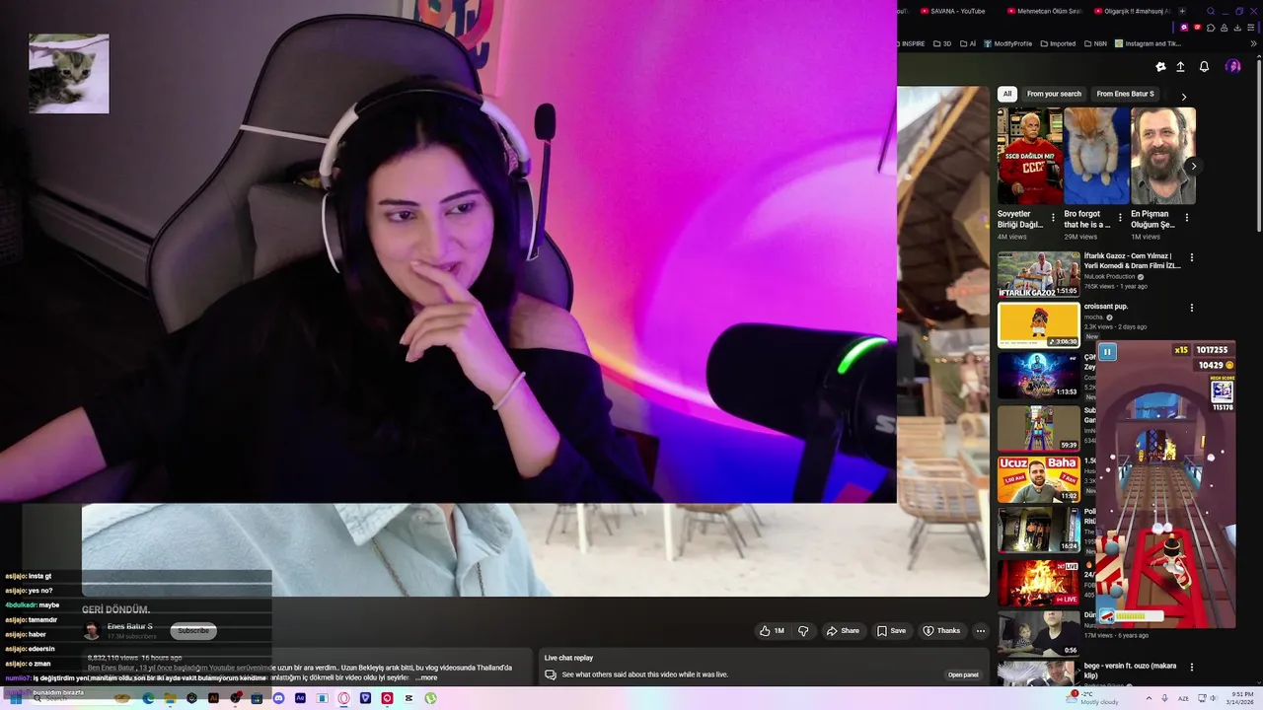Open Adobe After Effects from taskbar
This screenshot has height=710, width=1263.
click(x=300, y=698)
